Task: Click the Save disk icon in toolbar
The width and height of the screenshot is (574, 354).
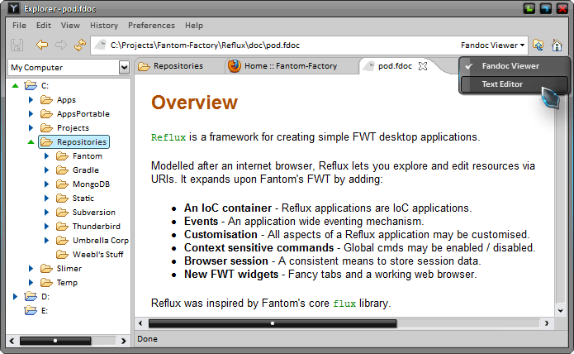Action: click(x=17, y=45)
